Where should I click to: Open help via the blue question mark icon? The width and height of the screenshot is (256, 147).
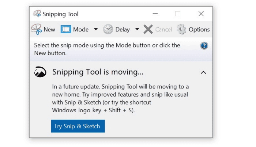[x=204, y=46]
